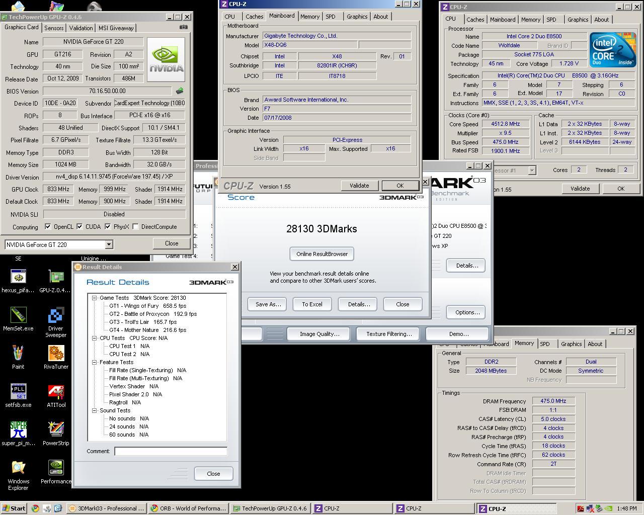Open super_pi_mod desktop icon
This screenshot has width=644, height=515.
coord(18,434)
